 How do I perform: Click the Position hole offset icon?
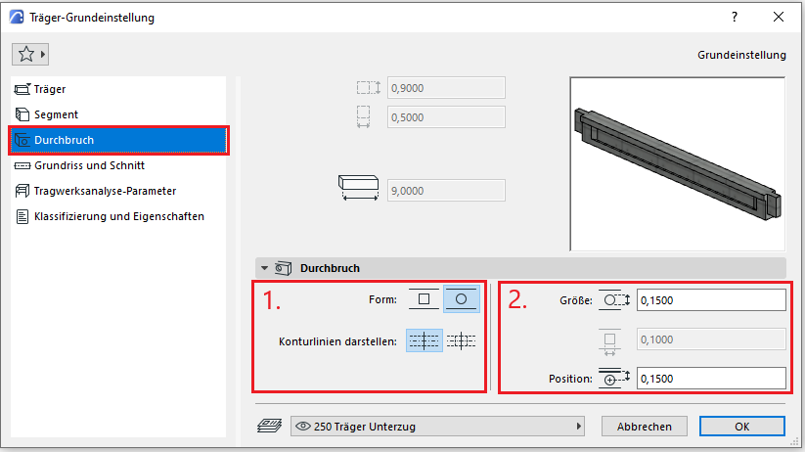(x=613, y=379)
